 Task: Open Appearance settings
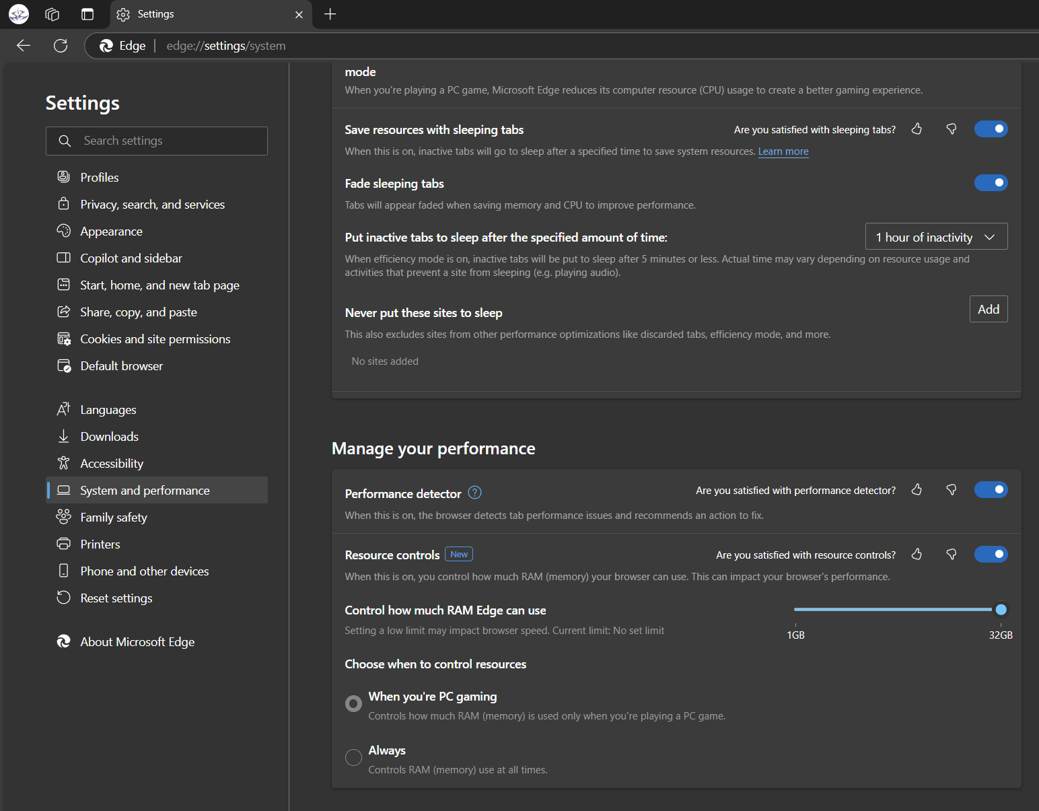(157, 231)
